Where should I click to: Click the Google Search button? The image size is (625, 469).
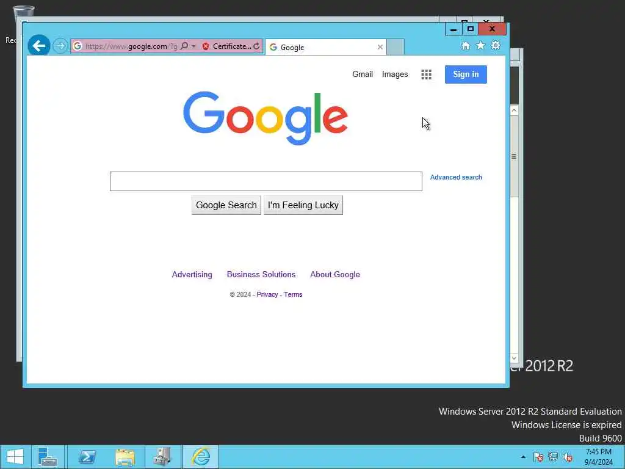tap(226, 205)
